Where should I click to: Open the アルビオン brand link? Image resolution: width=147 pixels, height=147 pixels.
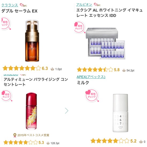tap(84, 5)
